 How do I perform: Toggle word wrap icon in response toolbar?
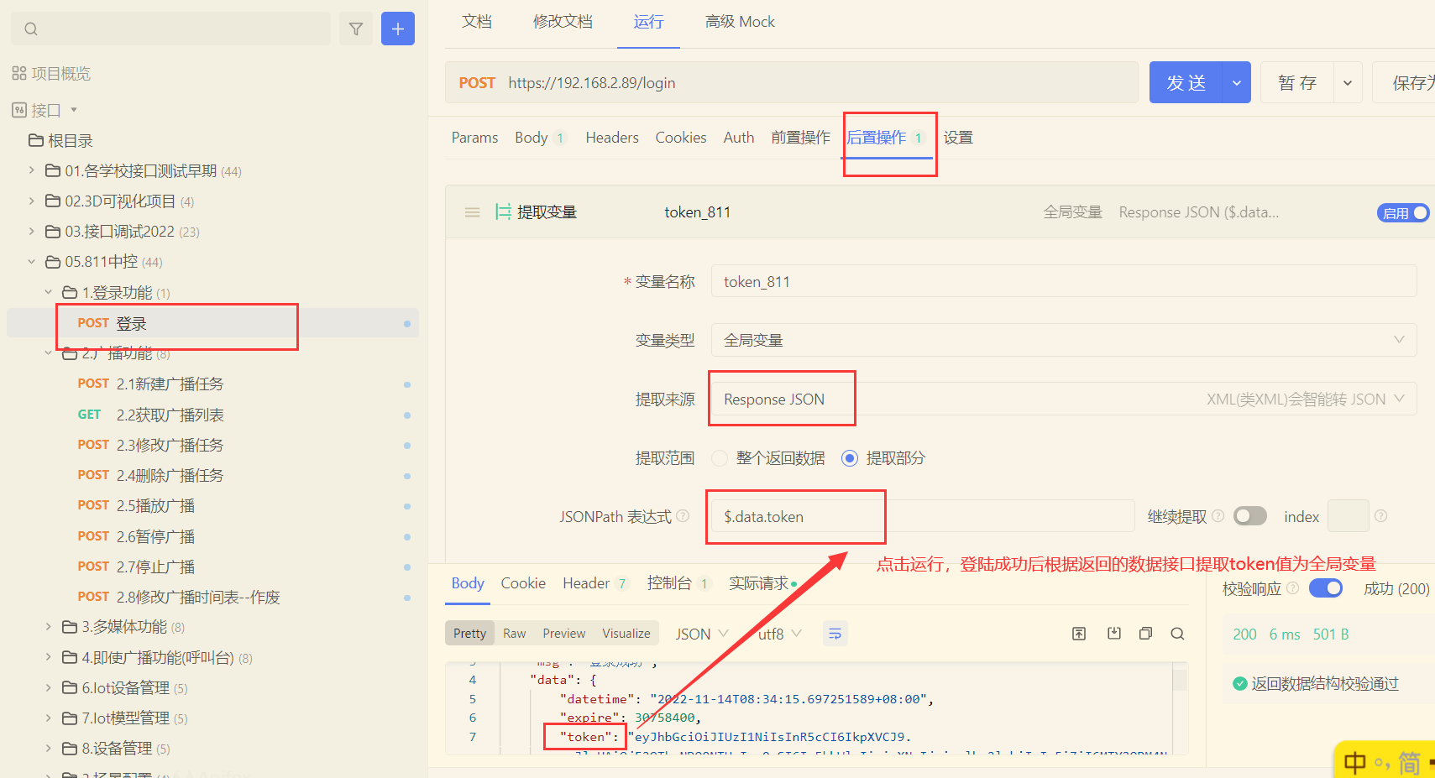835,634
